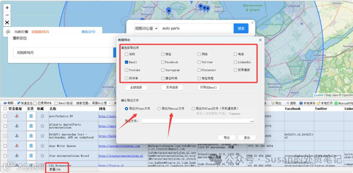Click the auto parts search input field
Screen dimensions: 353x173
pyautogui.click(x=196, y=28)
